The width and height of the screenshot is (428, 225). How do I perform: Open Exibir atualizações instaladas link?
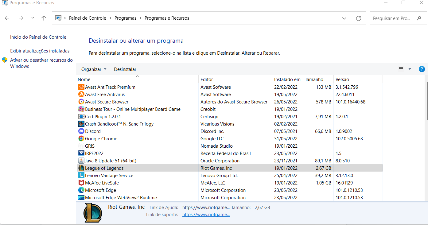pos(40,51)
